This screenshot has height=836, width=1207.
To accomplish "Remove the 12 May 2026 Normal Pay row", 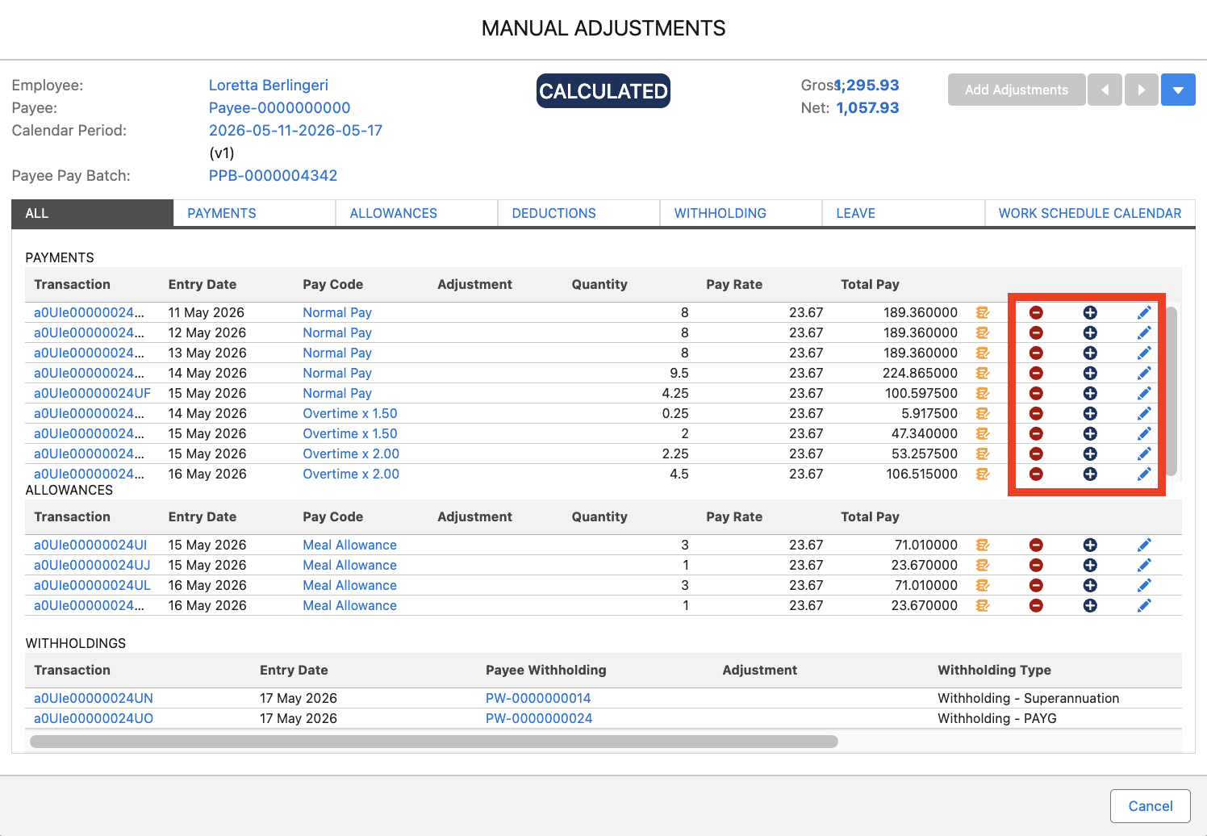I will (x=1036, y=332).
